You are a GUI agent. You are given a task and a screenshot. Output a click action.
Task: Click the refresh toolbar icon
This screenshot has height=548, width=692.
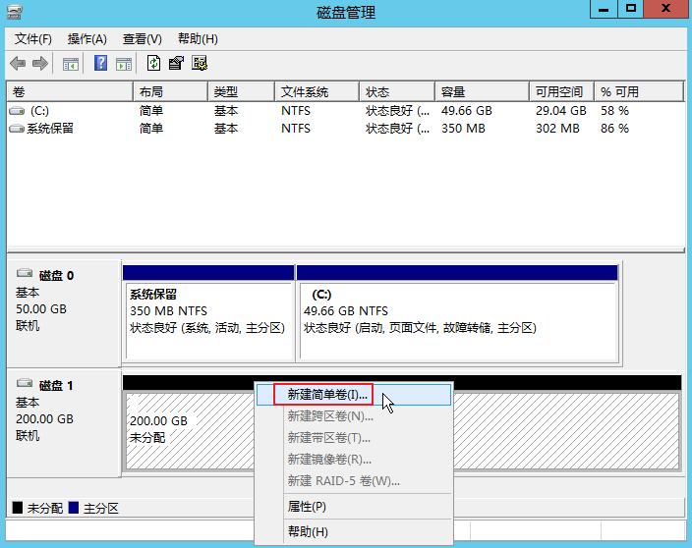(x=153, y=64)
